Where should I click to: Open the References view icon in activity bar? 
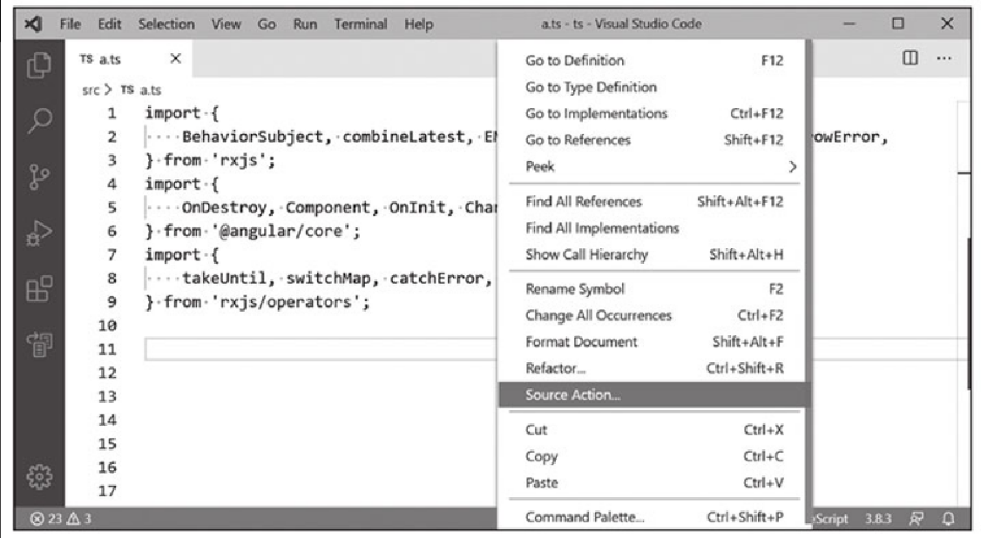pos(39,344)
